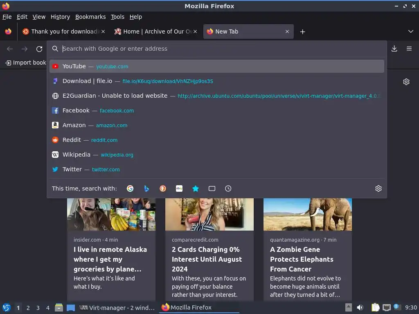Open the hamburger application menu
The image size is (419, 314).
[x=409, y=49]
